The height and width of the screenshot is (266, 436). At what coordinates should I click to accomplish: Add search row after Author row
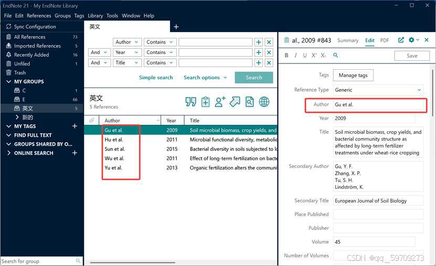click(x=259, y=42)
